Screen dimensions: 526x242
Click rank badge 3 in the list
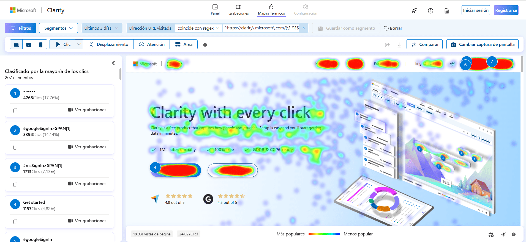pos(15,167)
